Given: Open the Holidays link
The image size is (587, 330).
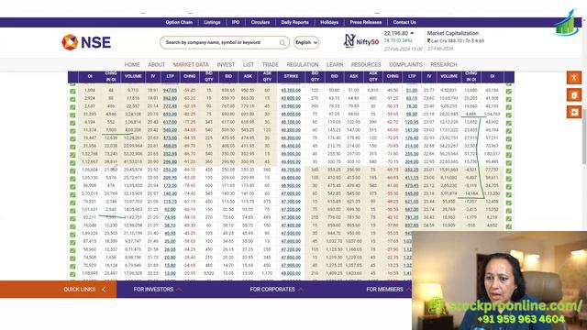Looking at the screenshot, I should [329, 22].
